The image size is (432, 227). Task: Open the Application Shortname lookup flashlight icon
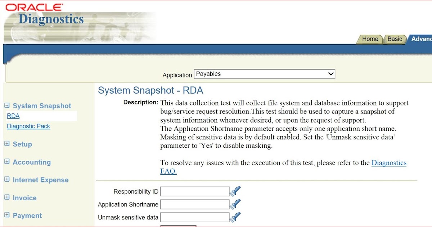[237, 204]
